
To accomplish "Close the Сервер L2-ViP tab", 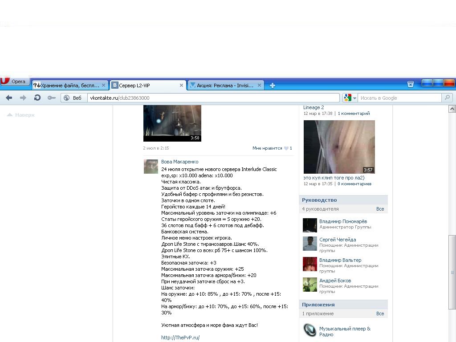I will point(181,85).
